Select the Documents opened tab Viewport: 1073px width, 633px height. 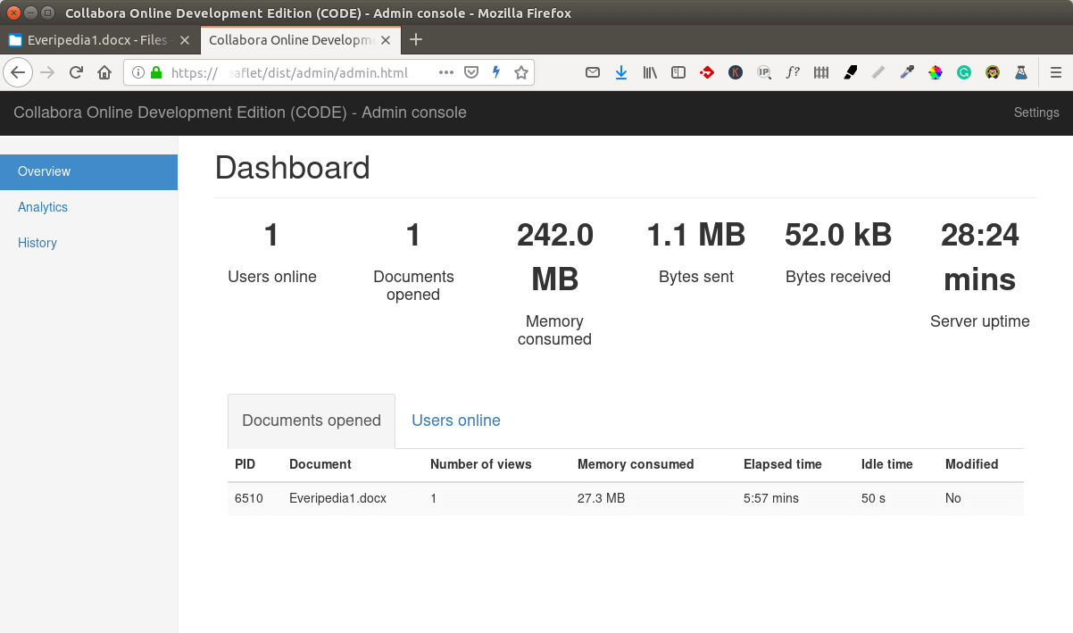pyautogui.click(x=312, y=421)
